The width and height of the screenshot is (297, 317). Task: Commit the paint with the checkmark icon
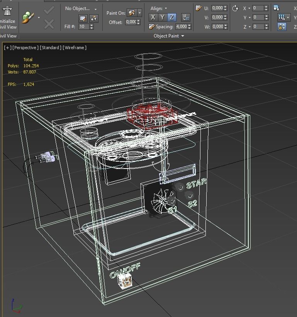pos(49,10)
